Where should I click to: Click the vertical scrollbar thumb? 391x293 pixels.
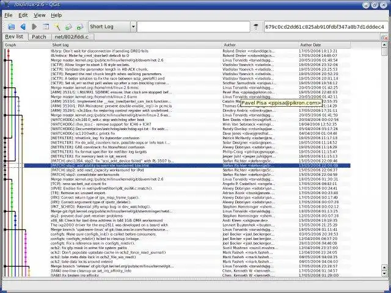pos(384,52)
